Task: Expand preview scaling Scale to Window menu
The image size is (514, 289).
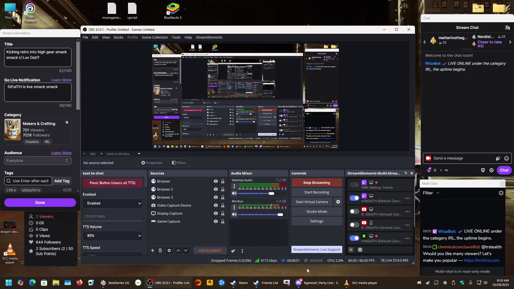Action: point(139,154)
